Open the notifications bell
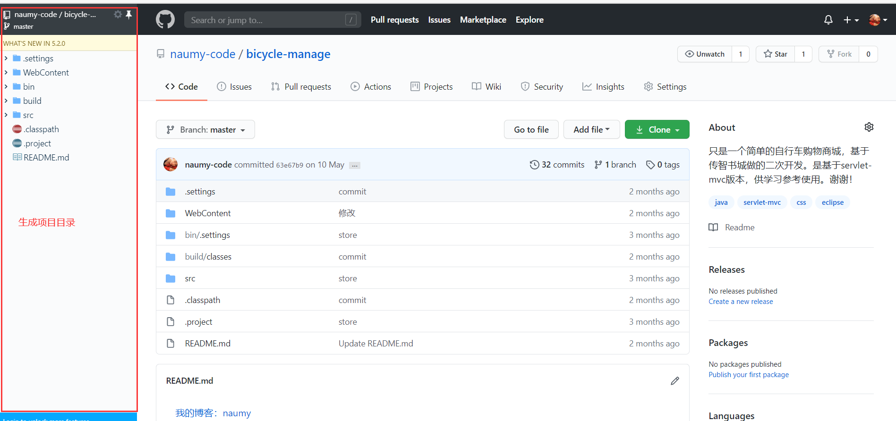 (828, 20)
